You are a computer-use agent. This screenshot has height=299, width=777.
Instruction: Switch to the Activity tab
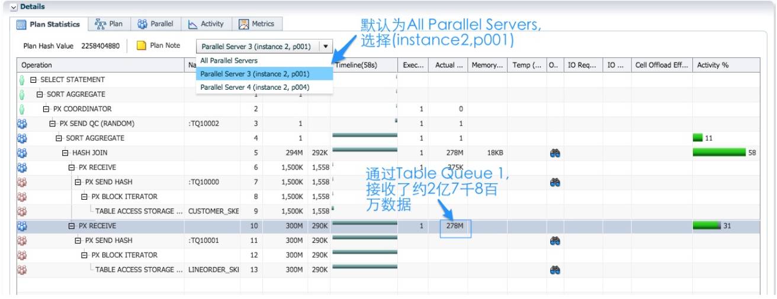[x=206, y=24]
